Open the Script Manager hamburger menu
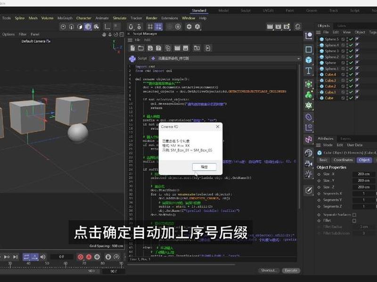Image resolution: width=377 pixels, height=282 pixels. click(x=131, y=40)
